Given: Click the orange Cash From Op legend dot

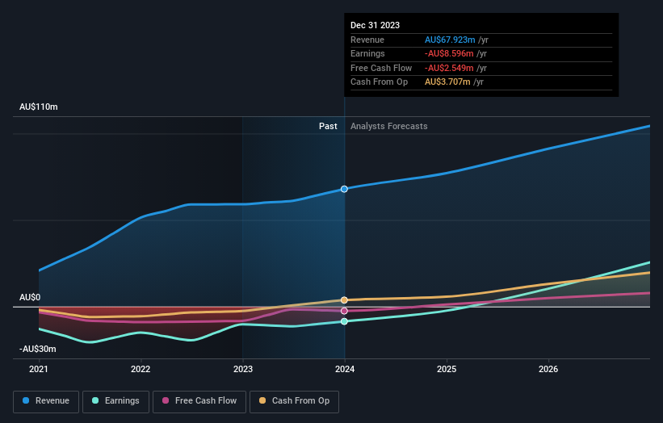Looking at the screenshot, I should pyautogui.click(x=262, y=400).
